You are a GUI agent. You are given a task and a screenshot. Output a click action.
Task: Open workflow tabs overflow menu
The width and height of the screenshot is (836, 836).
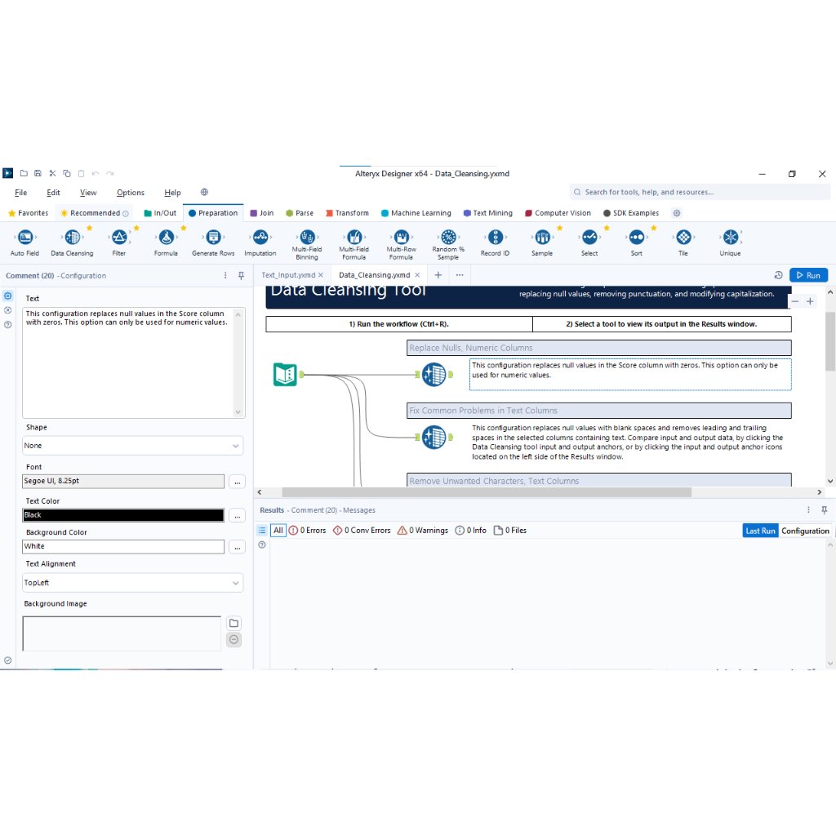(x=460, y=275)
